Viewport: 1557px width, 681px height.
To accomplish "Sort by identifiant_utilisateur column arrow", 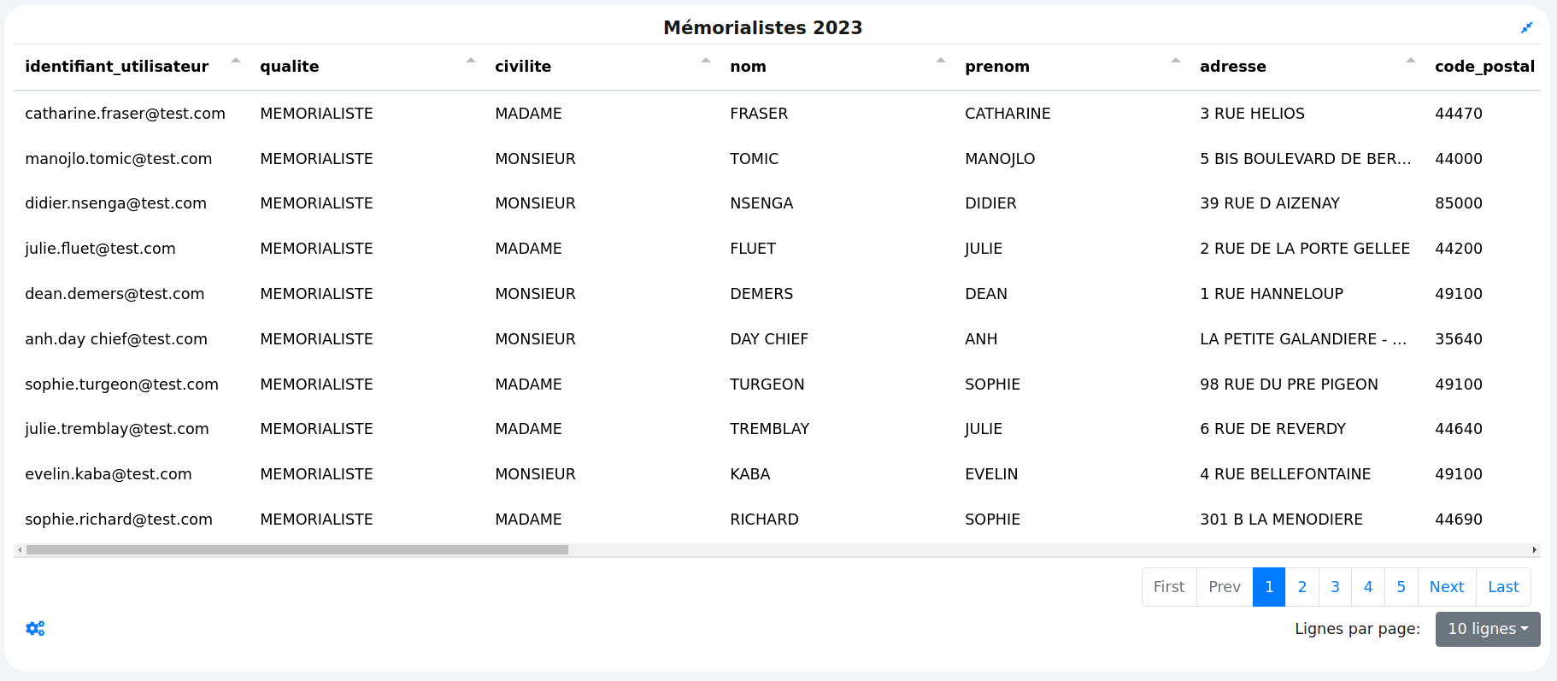I will [236, 61].
